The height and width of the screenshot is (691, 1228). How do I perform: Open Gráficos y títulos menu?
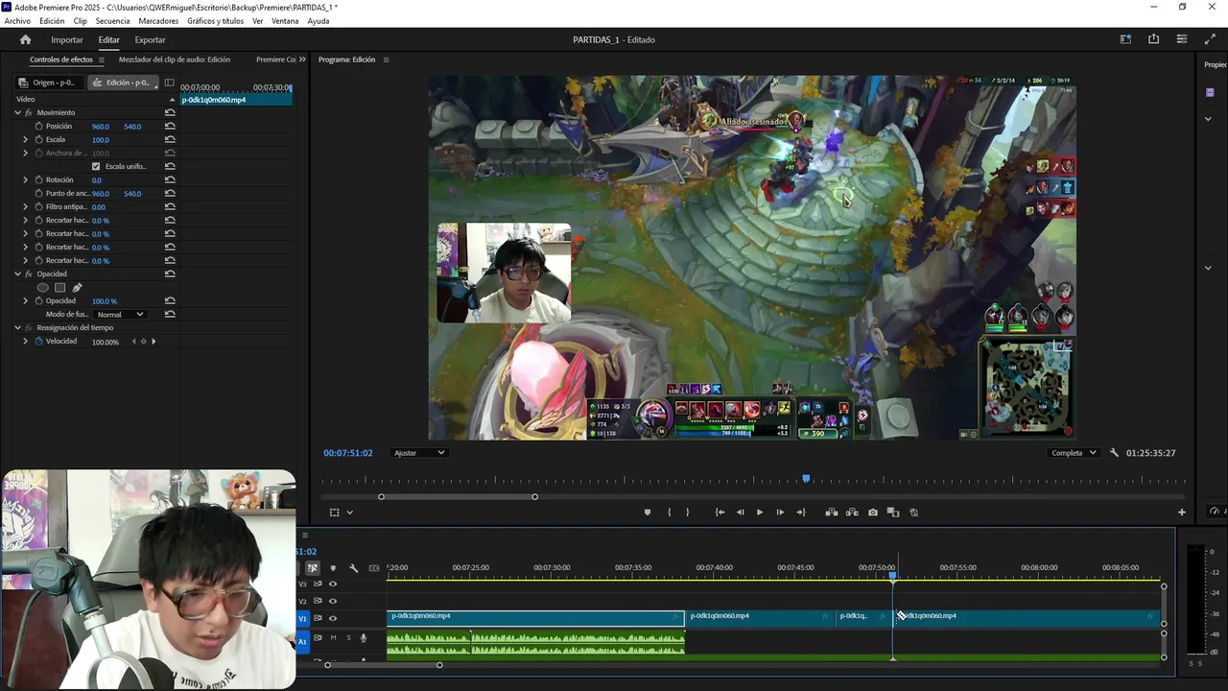(215, 20)
